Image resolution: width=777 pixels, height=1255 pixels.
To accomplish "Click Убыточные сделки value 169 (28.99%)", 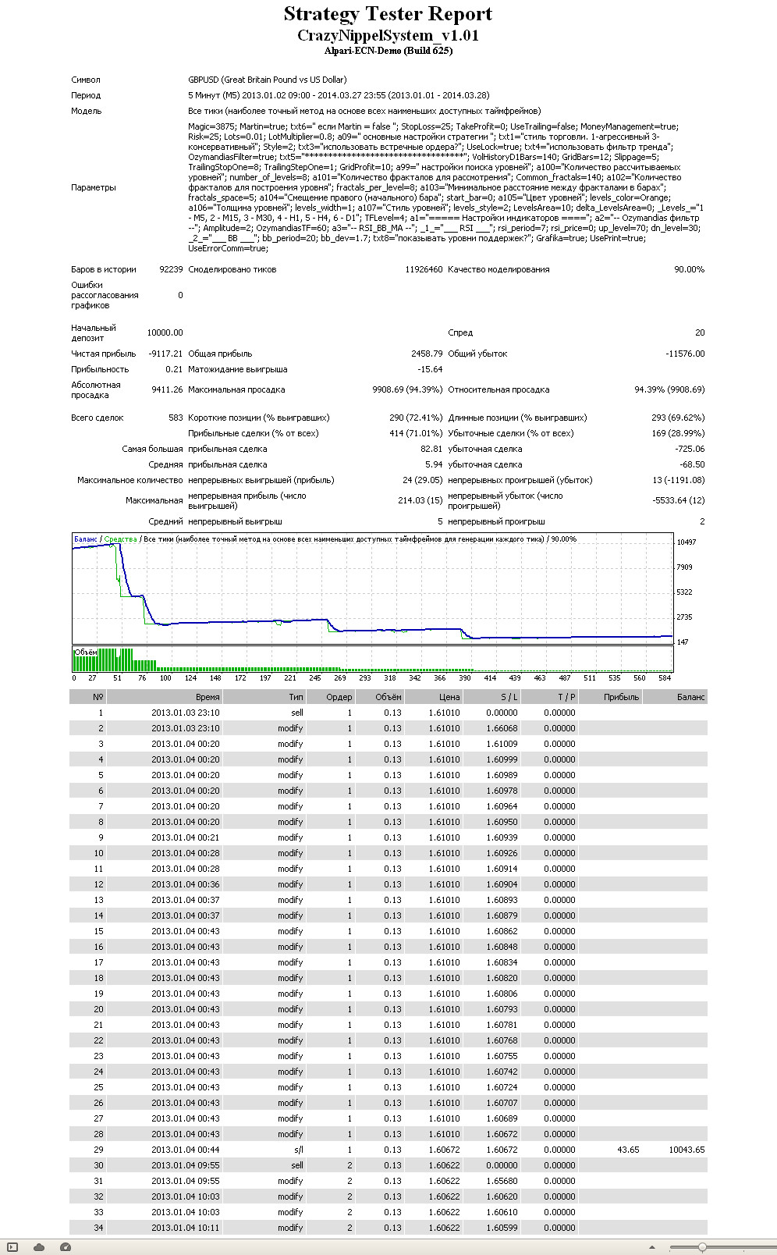I will [x=678, y=433].
